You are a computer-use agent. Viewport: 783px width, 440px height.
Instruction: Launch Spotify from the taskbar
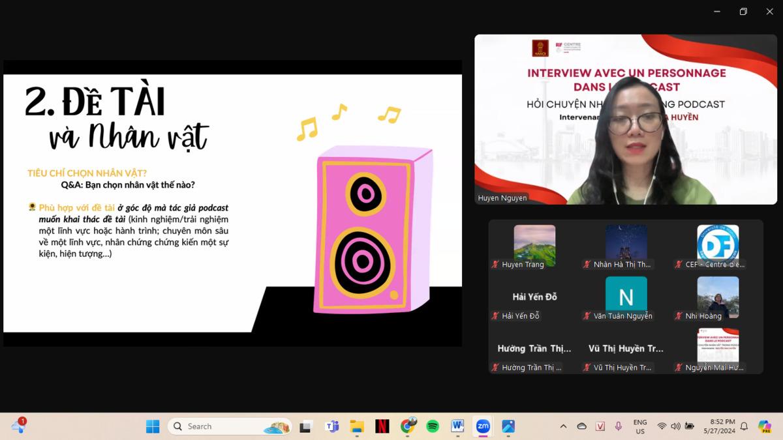433,426
